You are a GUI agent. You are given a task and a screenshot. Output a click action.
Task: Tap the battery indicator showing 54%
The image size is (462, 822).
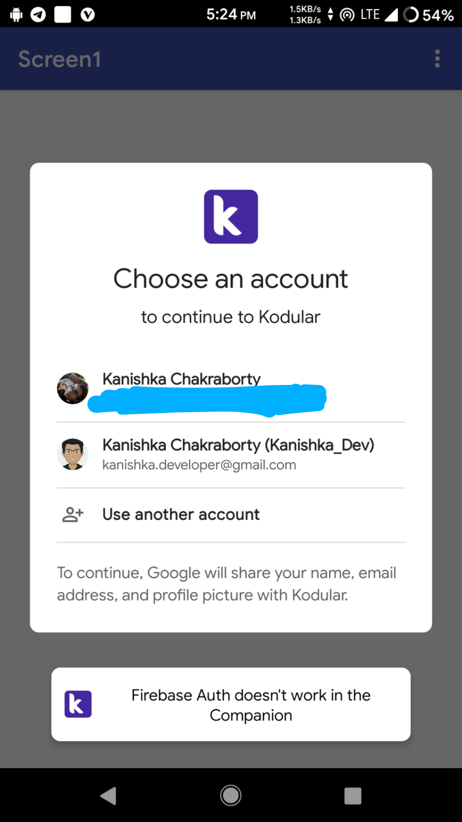[428, 15]
